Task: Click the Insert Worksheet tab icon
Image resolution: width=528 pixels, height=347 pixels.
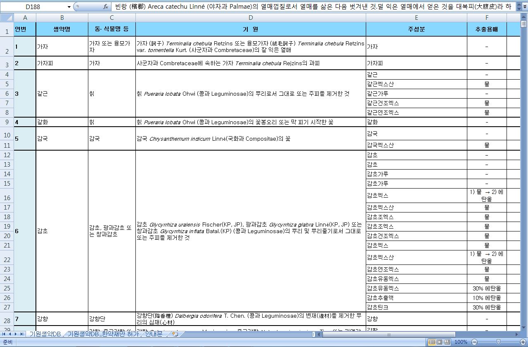Action: (x=175, y=334)
